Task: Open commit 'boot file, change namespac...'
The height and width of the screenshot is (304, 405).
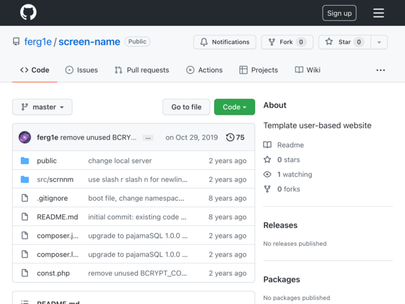Action: click(136, 198)
